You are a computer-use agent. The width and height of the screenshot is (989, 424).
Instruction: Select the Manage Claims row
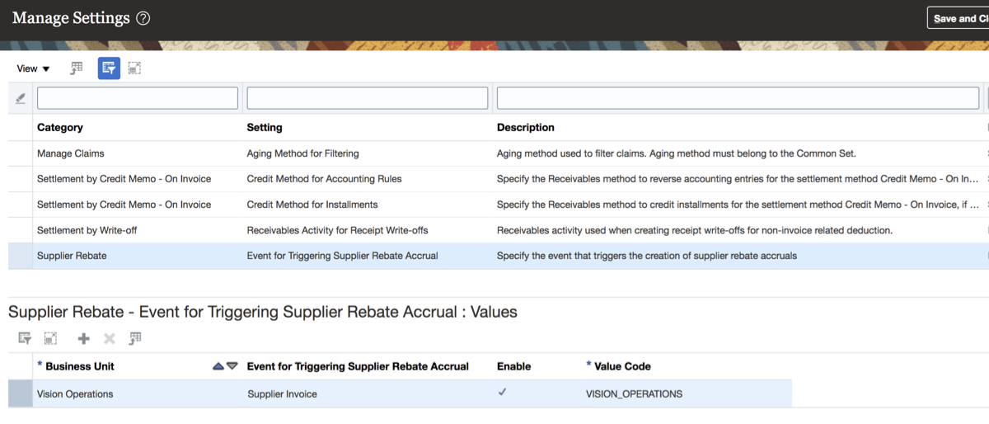(71, 153)
